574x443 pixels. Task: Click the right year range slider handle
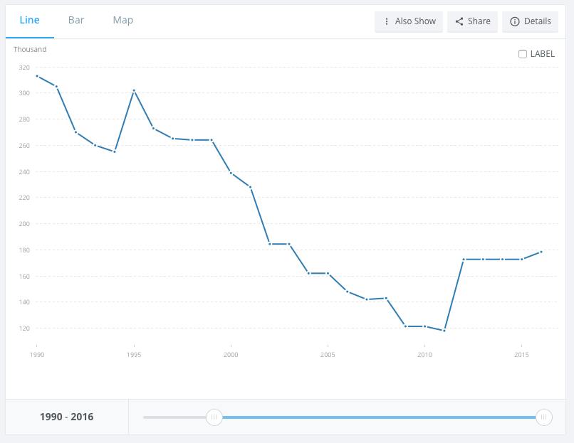click(x=544, y=417)
